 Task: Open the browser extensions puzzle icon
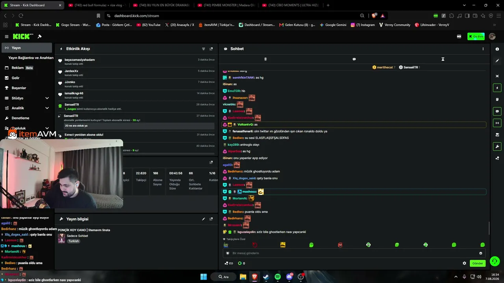[x=452, y=16]
